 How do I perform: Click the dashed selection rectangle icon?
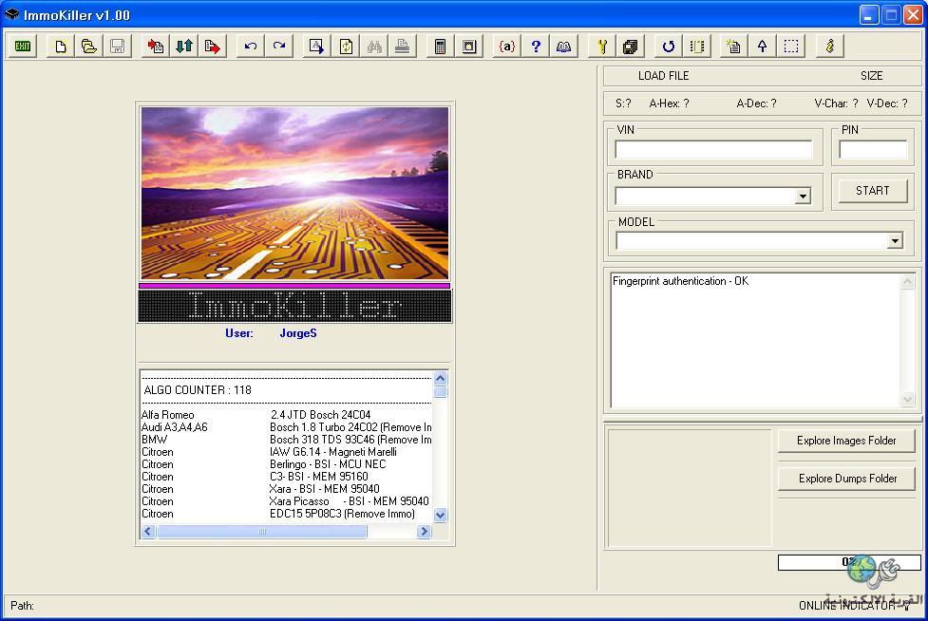(x=791, y=47)
